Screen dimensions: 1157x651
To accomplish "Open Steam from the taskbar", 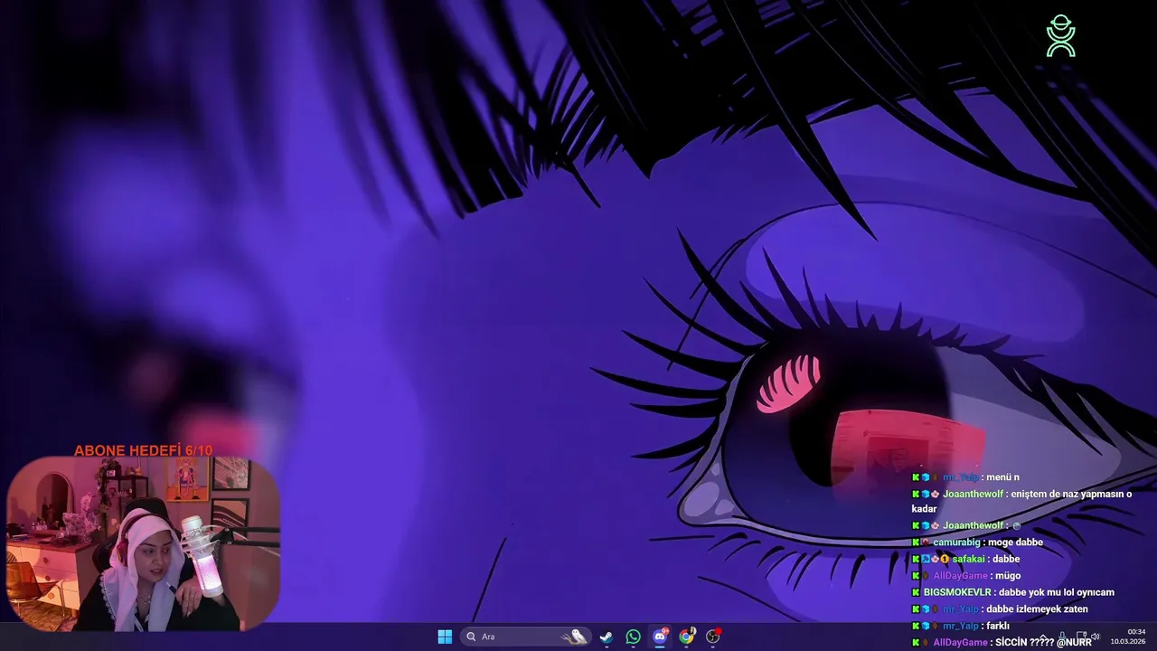I will 607,637.
